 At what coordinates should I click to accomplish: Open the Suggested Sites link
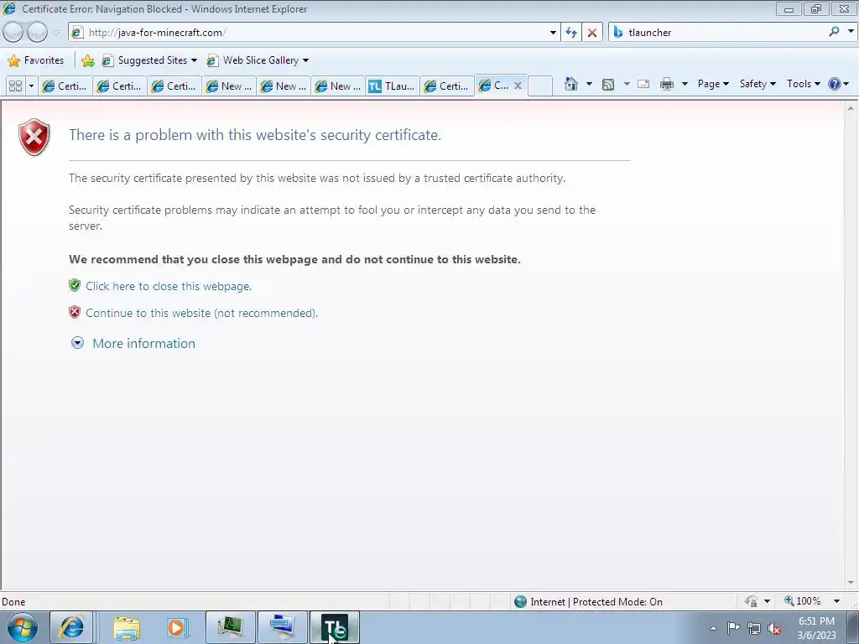149,60
